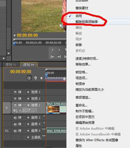Hide the 视频 3 track with eye icon
The height and width of the screenshot is (148, 130).
point(15,92)
